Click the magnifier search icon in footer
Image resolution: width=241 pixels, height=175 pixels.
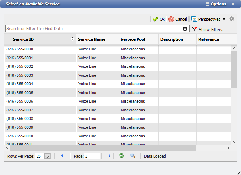coord(132,156)
